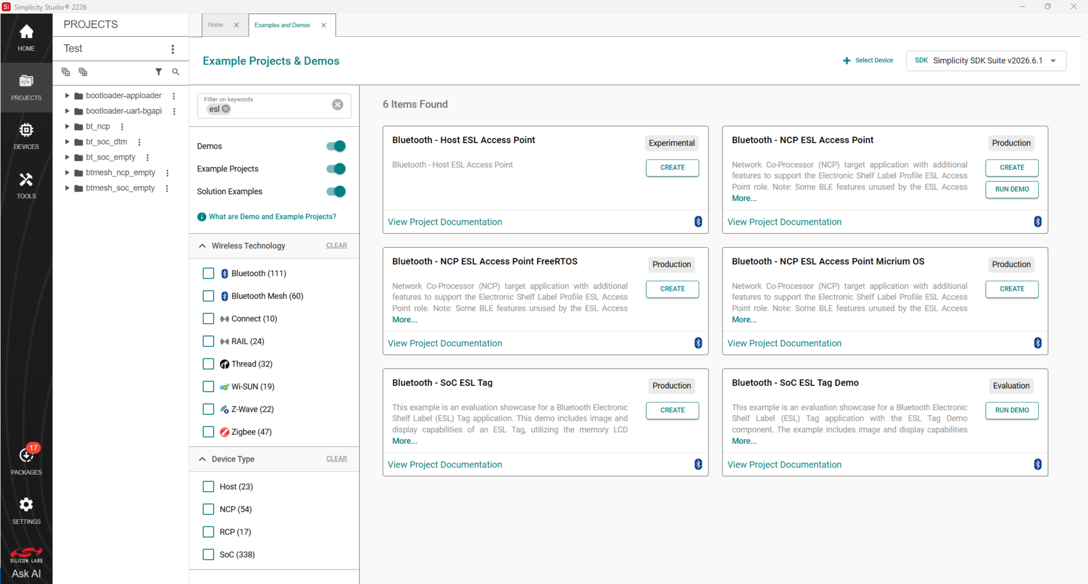Turn off the Example Projects toggle
1088x584 pixels.
point(336,169)
